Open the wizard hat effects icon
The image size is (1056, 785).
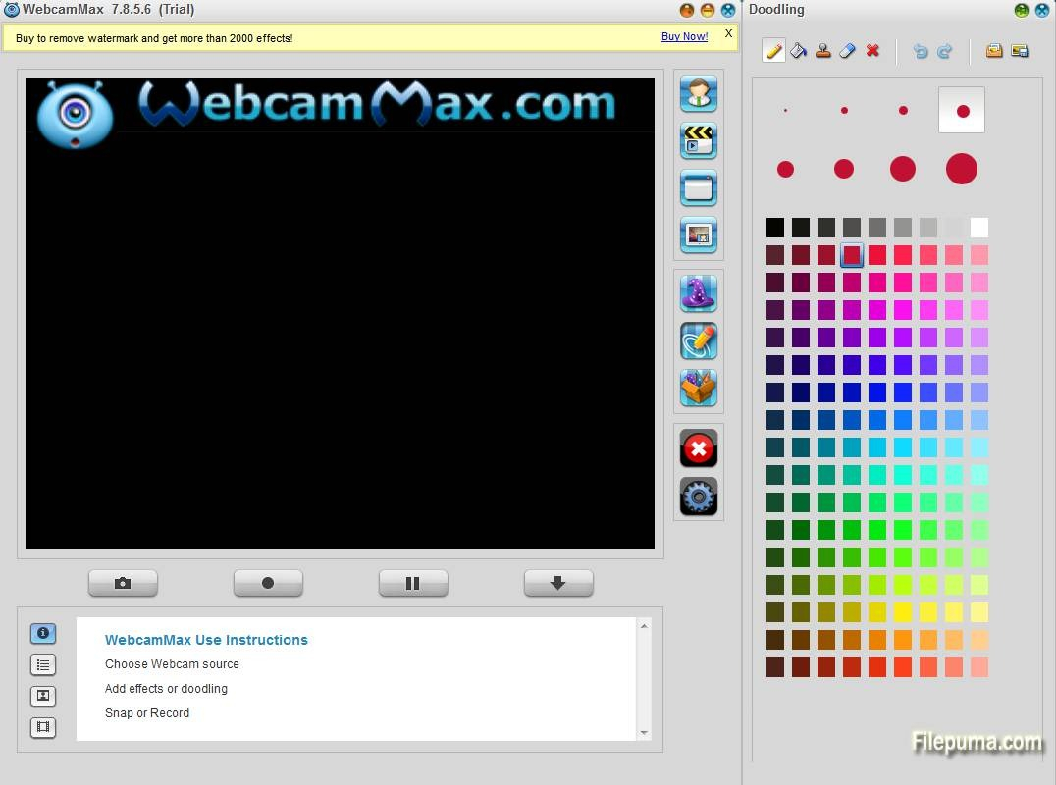click(699, 293)
